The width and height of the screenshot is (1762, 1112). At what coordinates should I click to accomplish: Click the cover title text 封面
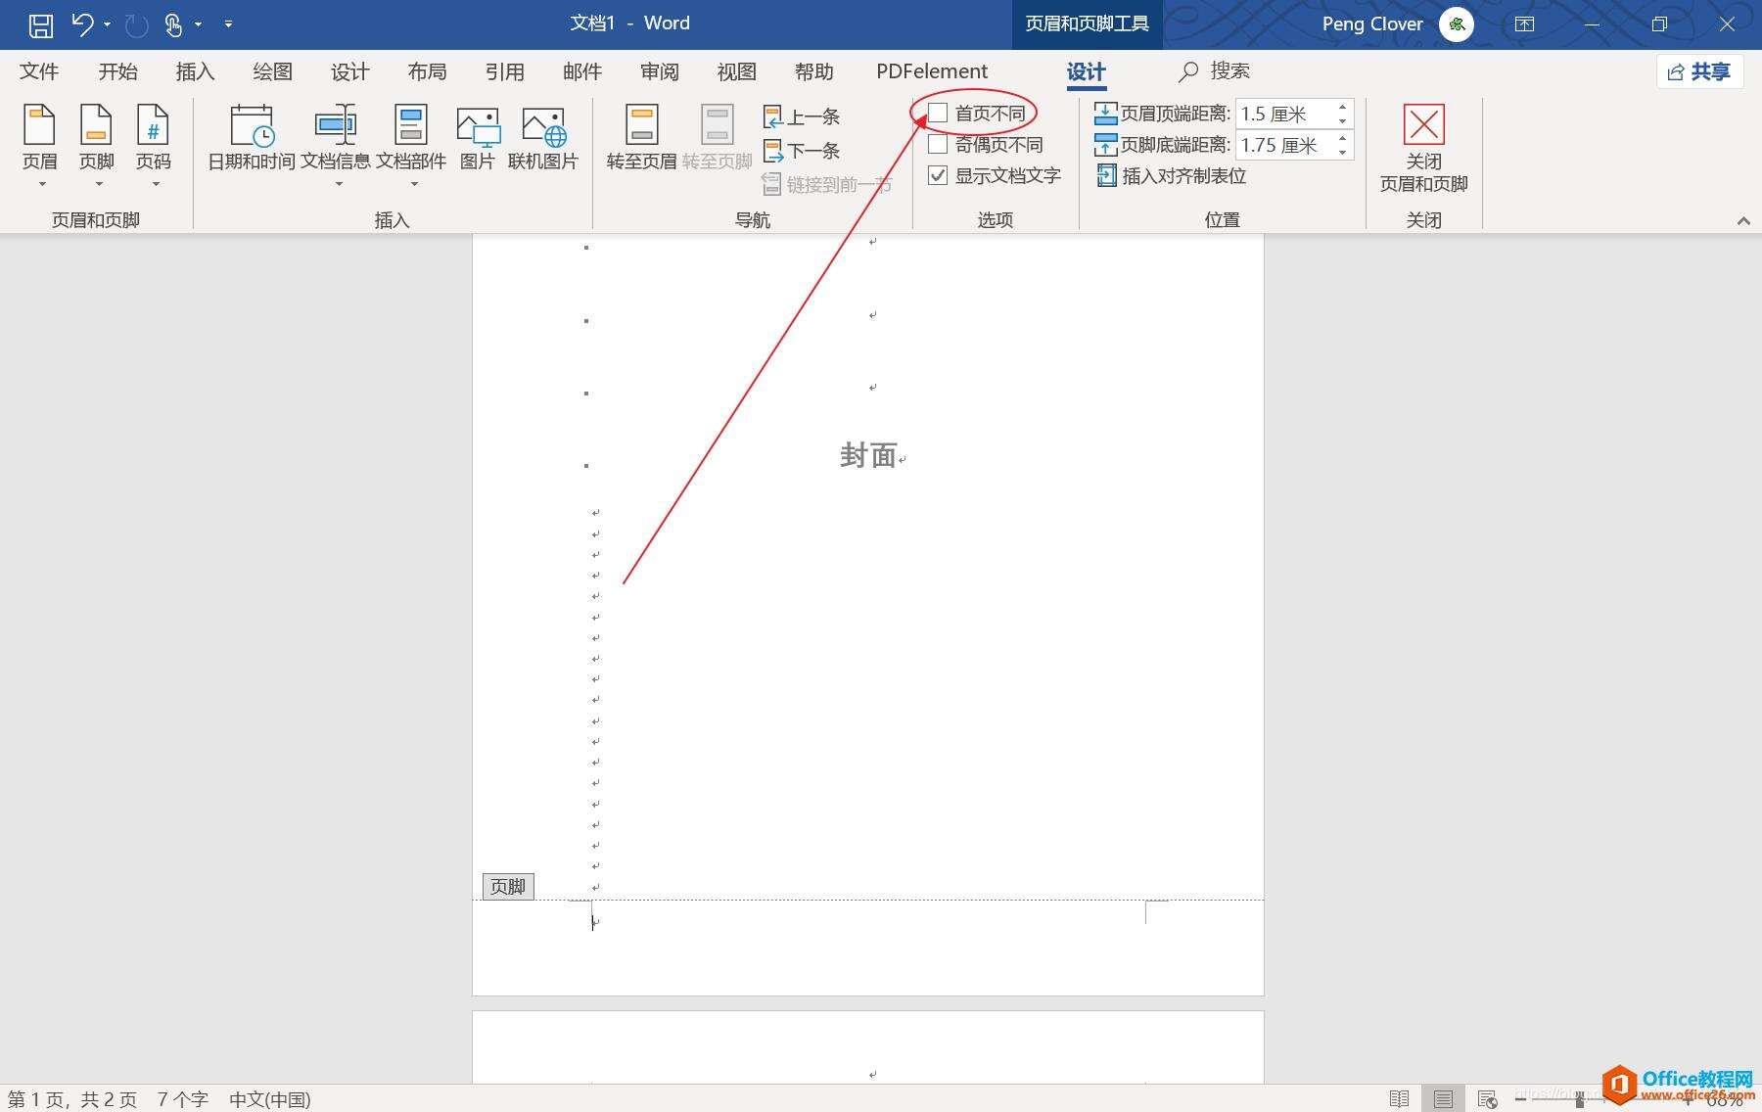(868, 455)
